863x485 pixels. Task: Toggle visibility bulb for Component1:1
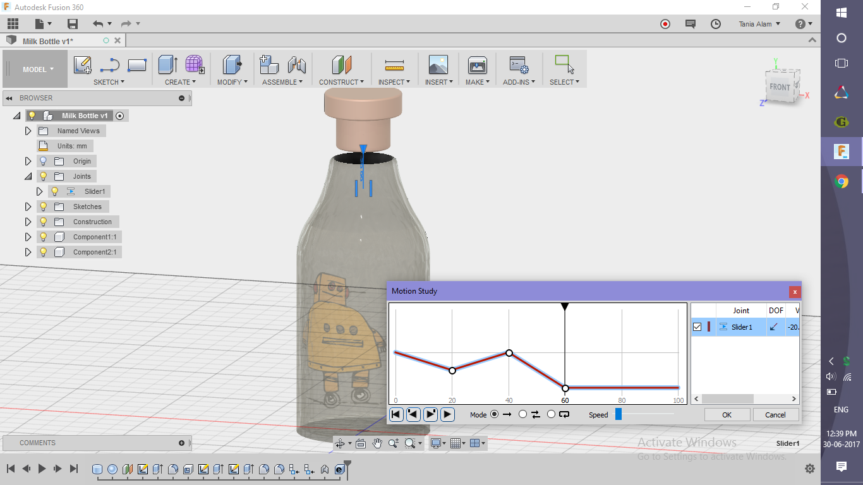43,237
